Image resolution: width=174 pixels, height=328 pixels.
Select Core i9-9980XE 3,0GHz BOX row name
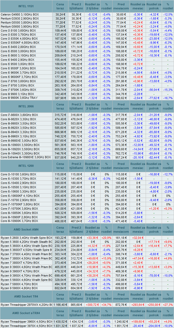coord(20,141)
